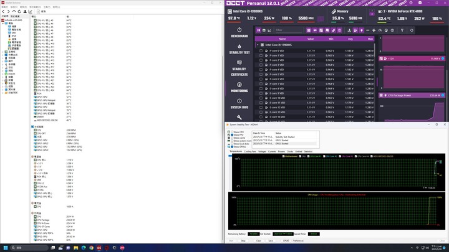The image size is (449, 252).
Task: Open the OCCT Stability Certificate section
Action: coord(239,68)
